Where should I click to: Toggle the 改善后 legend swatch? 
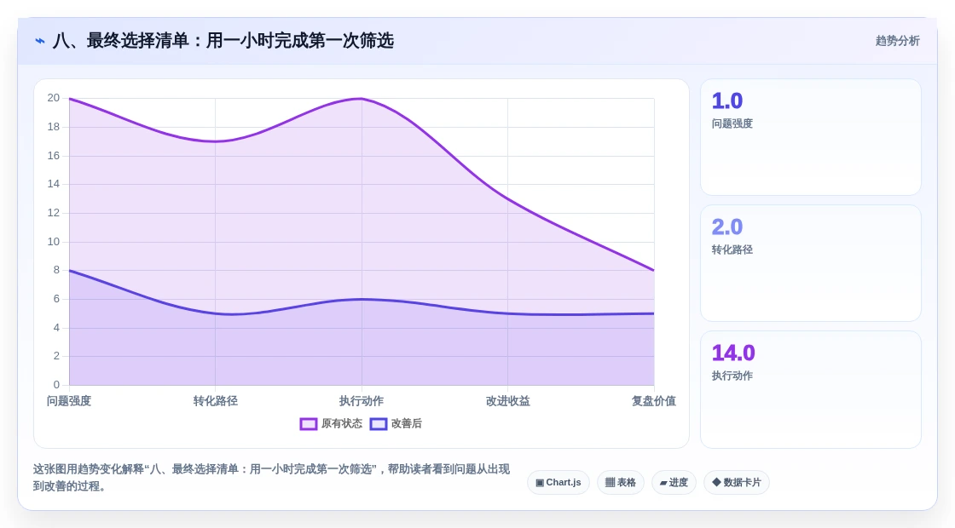tap(379, 424)
